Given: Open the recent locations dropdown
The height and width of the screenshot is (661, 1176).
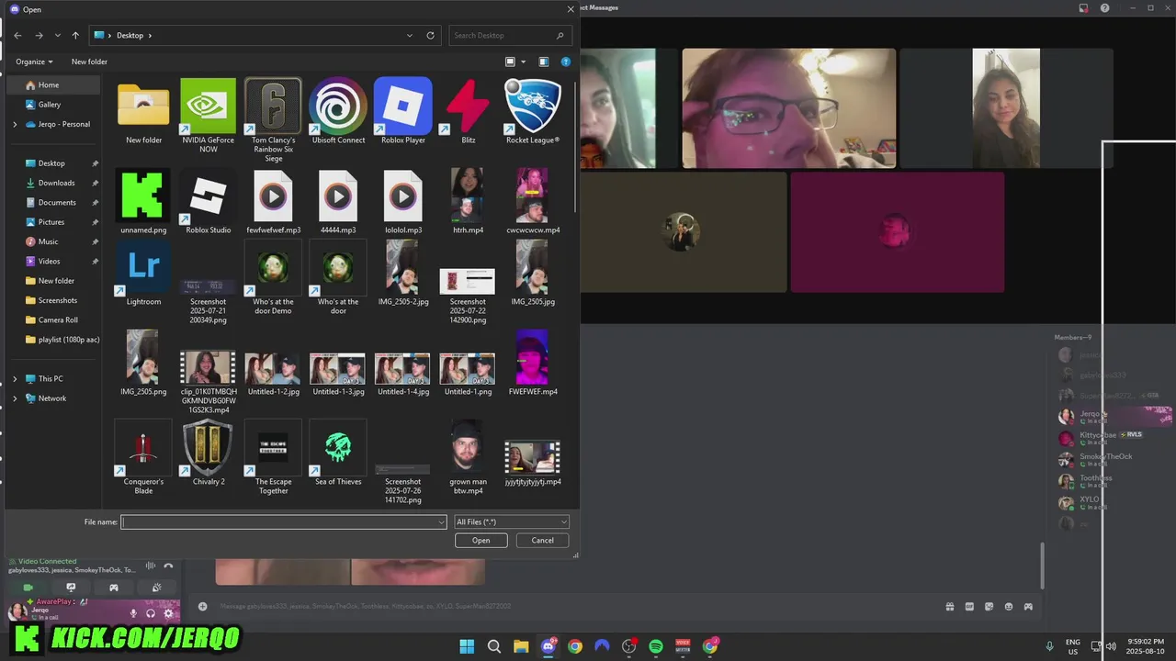Looking at the screenshot, I should pyautogui.click(x=57, y=35).
